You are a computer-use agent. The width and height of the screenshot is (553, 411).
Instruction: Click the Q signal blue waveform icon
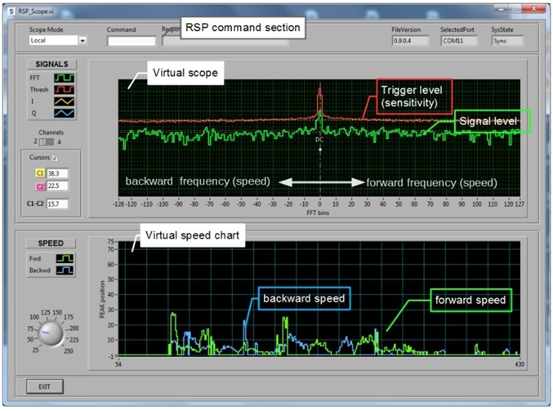click(65, 114)
